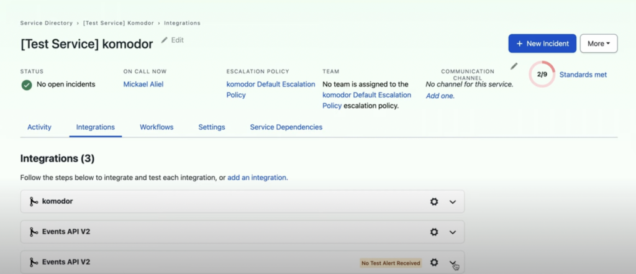Open settings gear for komodor integration
The height and width of the screenshot is (274, 636).
point(434,202)
